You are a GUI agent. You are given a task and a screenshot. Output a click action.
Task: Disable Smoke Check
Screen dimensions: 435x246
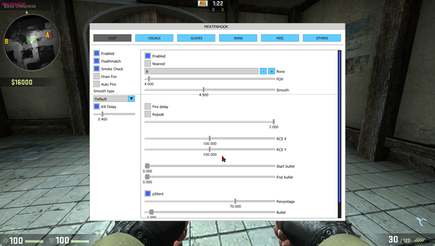click(97, 69)
